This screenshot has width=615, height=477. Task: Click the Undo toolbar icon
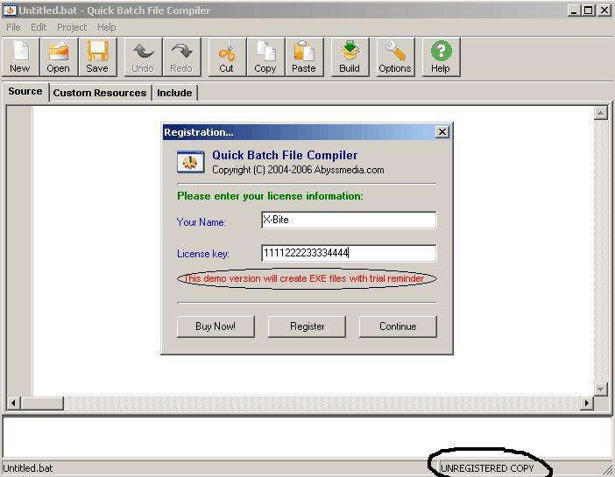click(x=143, y=57)
